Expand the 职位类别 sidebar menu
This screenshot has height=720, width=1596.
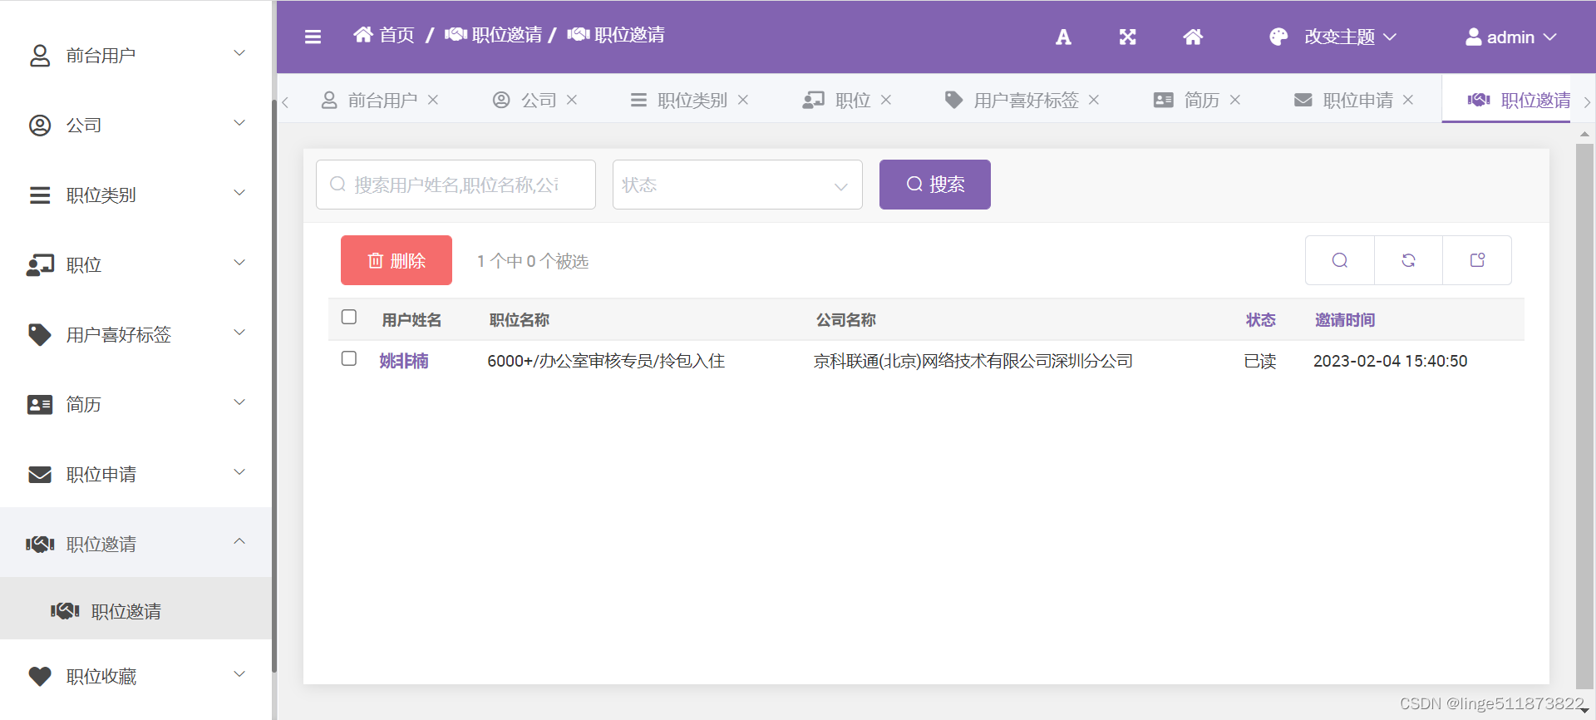(x=239, y=193)
